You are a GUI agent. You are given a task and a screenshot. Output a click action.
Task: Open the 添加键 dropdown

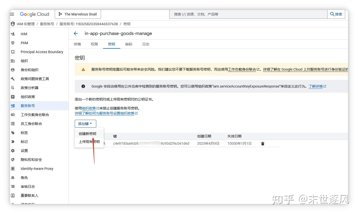85,123
